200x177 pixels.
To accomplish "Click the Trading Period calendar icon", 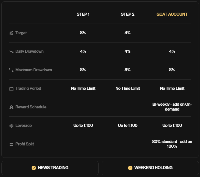I will 11,89.
